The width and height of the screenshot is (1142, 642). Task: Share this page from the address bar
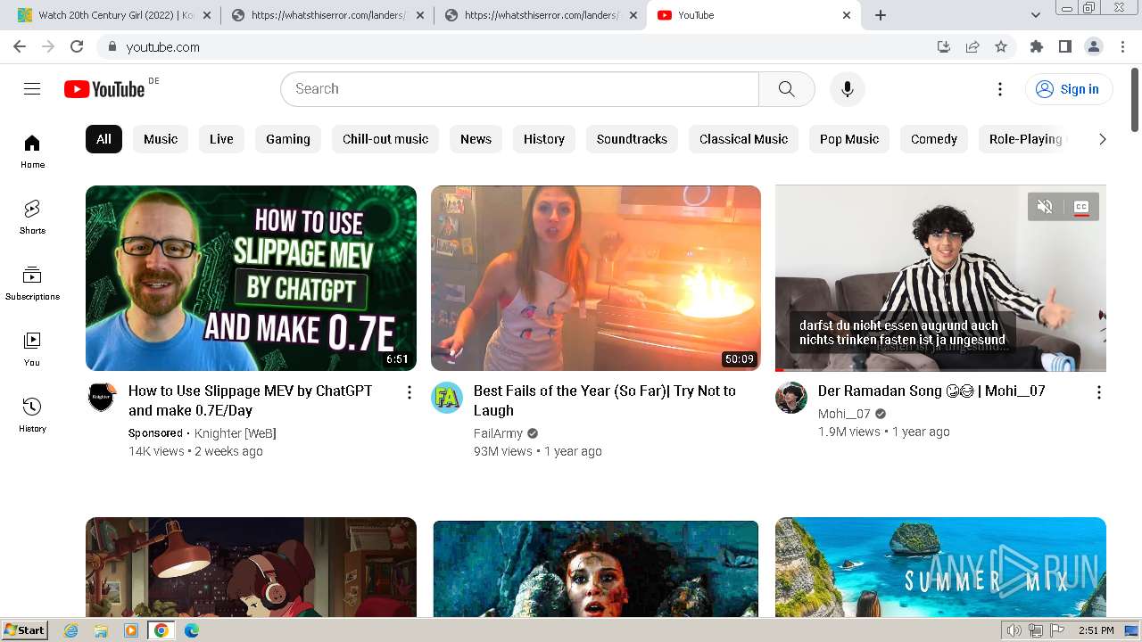(x=972, y=46)
